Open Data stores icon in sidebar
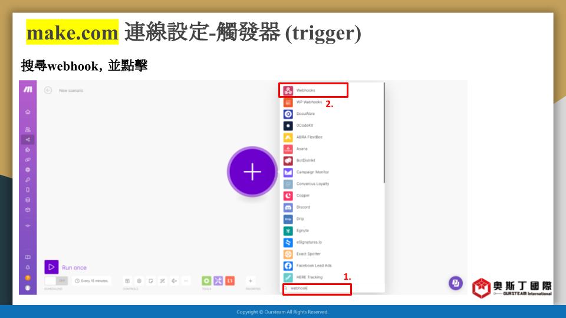566x318 pixels. tap(28, 200)
